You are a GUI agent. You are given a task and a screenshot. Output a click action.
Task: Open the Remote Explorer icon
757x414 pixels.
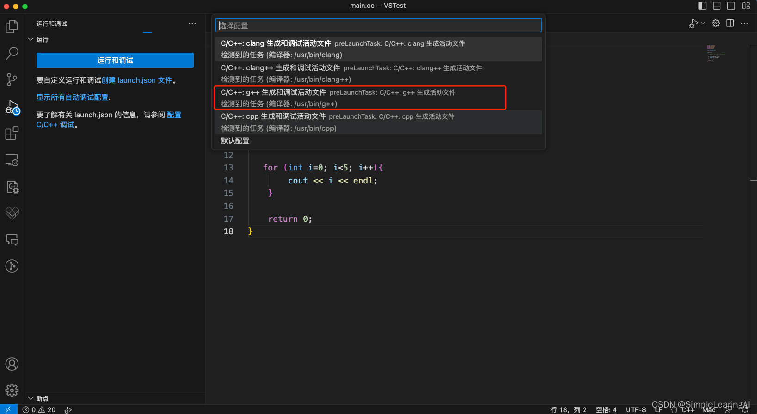[12, 160]
